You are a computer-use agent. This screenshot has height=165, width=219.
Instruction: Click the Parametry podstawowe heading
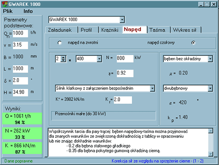(18, 23)
